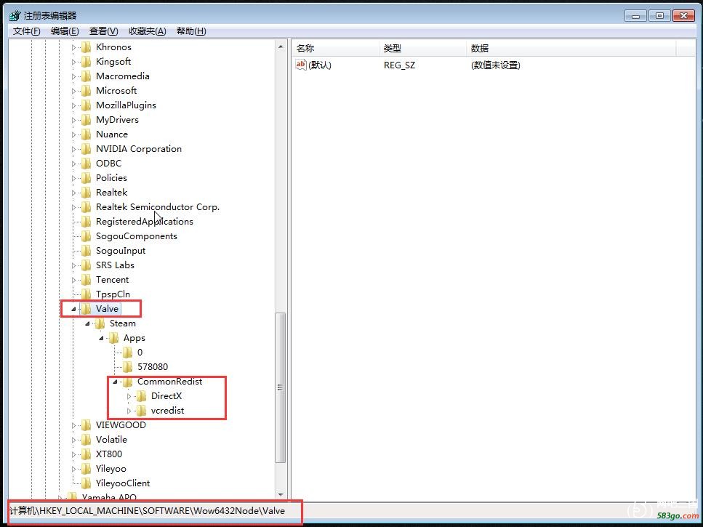Select the key named 0 under Apps
The image size is (703, 527).
point(140,353)
